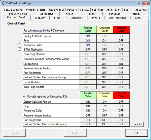Click the Networked table yellow Unfamiliar Caller header

point(105,95)
